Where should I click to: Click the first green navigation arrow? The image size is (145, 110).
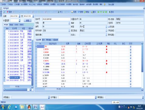pos(98,12)
